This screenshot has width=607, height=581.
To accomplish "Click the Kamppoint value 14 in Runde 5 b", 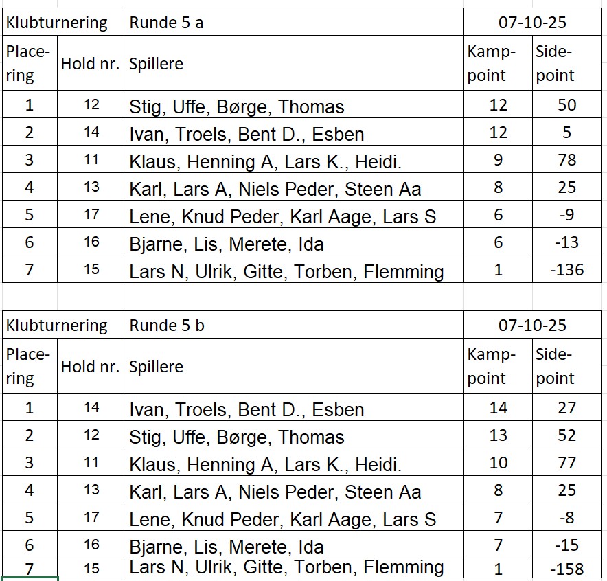I will click(x=499, y=407).
